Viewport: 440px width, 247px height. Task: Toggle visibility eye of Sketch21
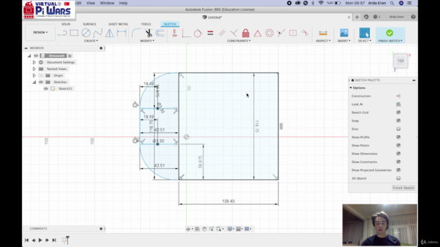[x=46, y=89]
